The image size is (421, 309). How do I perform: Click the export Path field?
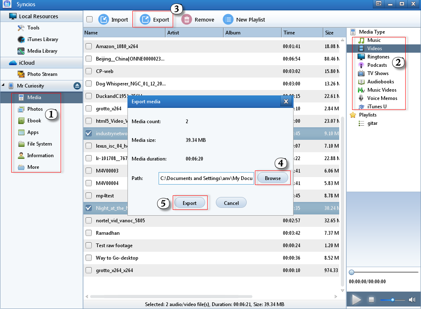pos(206,178)
